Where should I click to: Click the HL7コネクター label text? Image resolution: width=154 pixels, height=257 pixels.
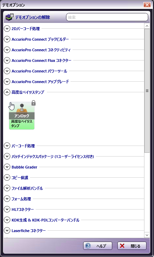[x=23, y=209]
